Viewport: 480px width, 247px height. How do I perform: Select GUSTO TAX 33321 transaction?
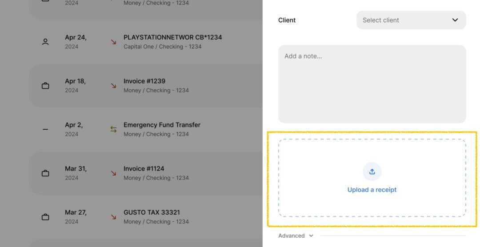point(146,217)
